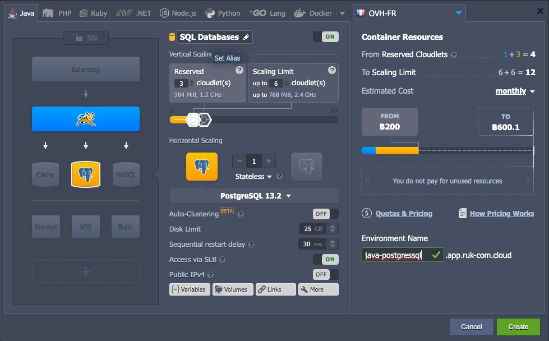Open Access via SLB help icon

222,260
